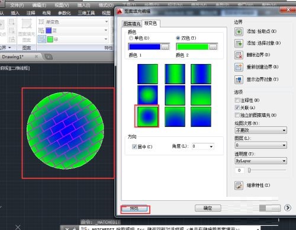Open the Layer (图层) dropdown
This screenshot has height=230, width=296.
click(x=284, y=145)
